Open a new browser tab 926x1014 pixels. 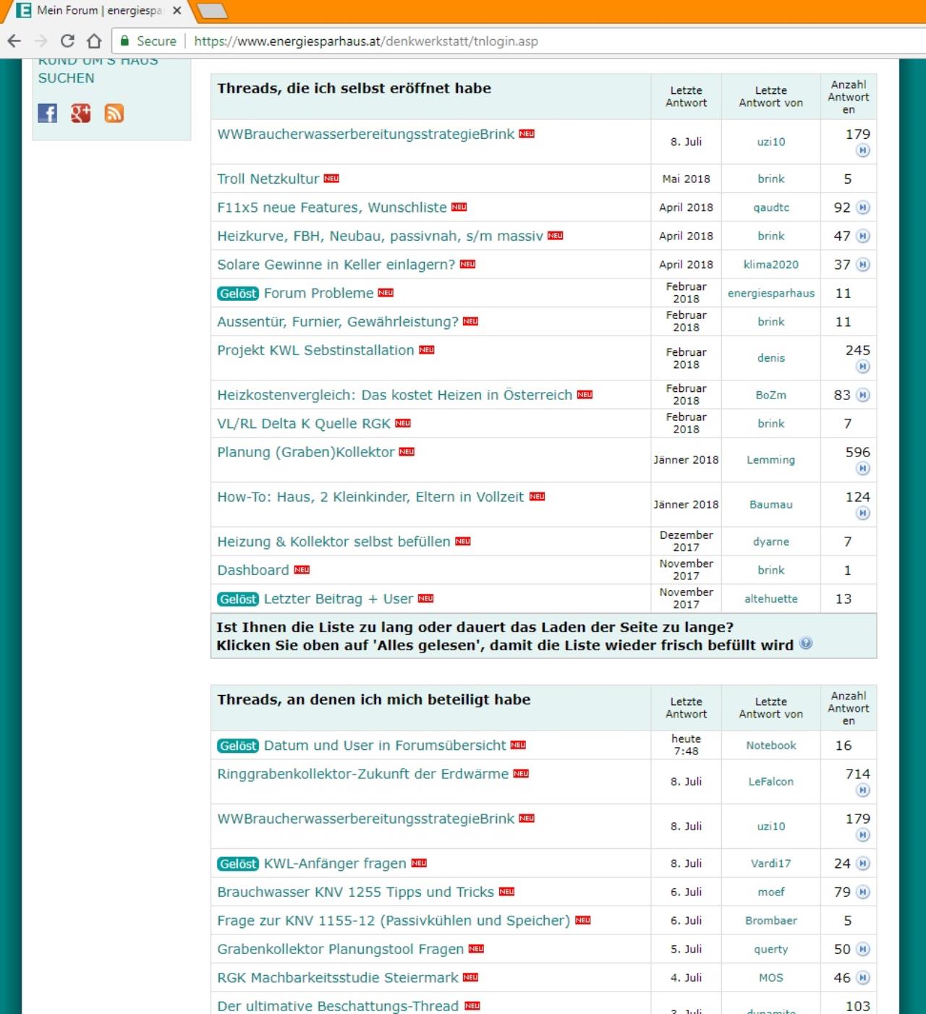211,11
